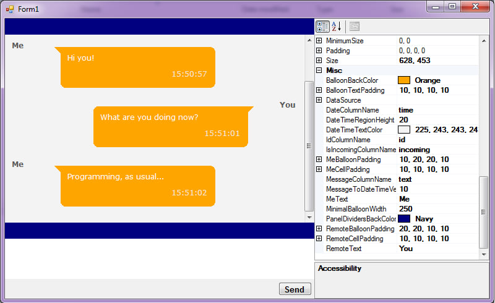
Task: Expand the MeBalloonPadding property
Action: coord(319,160)
